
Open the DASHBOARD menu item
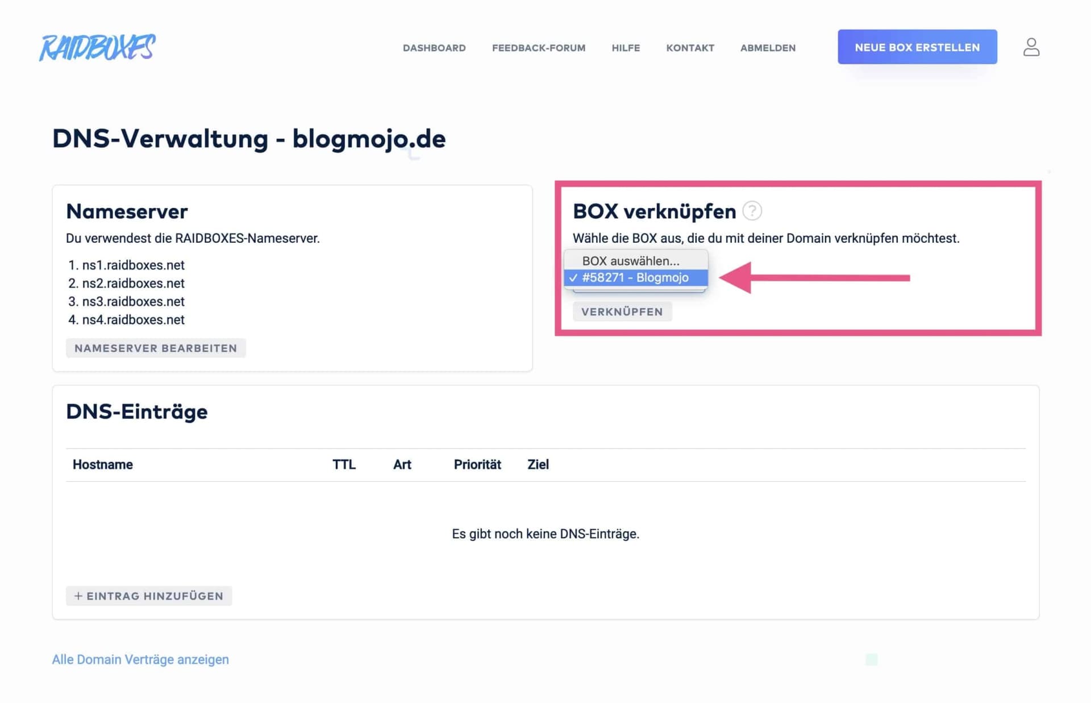coord(434,48)
